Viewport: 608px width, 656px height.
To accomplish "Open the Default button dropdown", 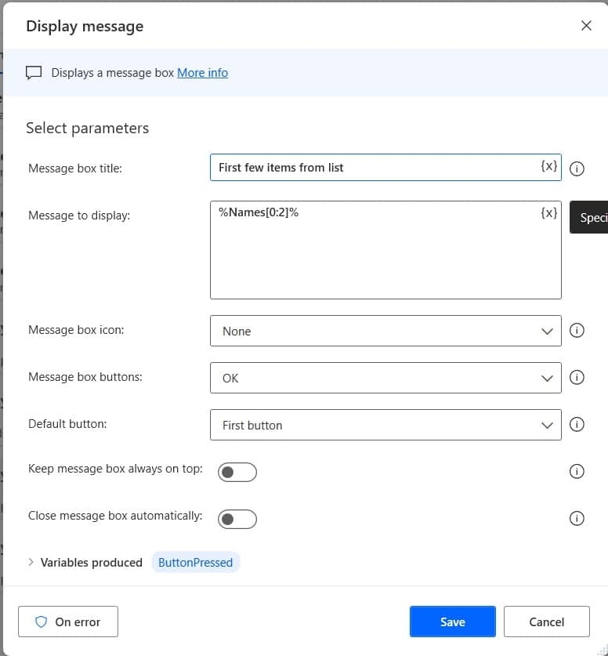I will 385,425.
